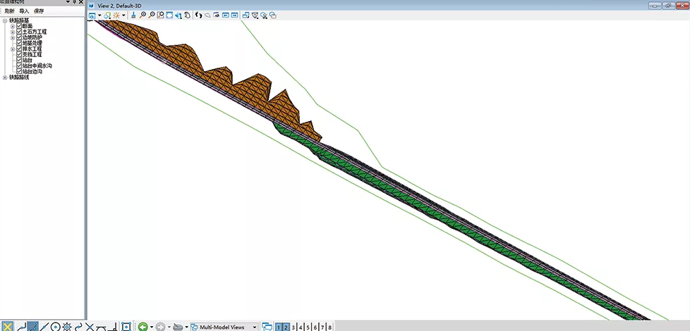Open the Manage View Groups icon
This screenshot has height=331, width=690.
[x=267, y=327]
